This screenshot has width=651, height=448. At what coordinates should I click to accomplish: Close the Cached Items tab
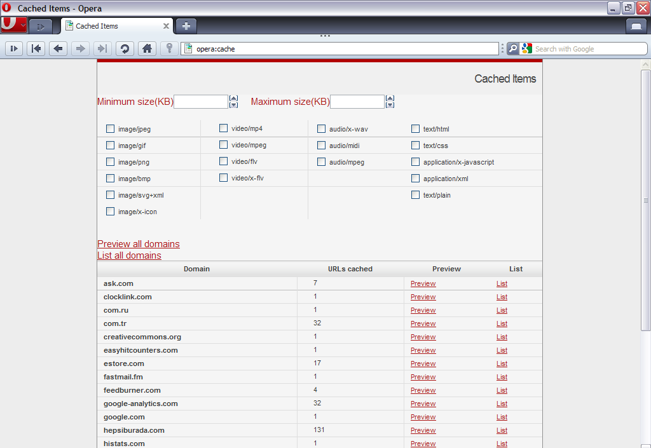pos(166,25)
